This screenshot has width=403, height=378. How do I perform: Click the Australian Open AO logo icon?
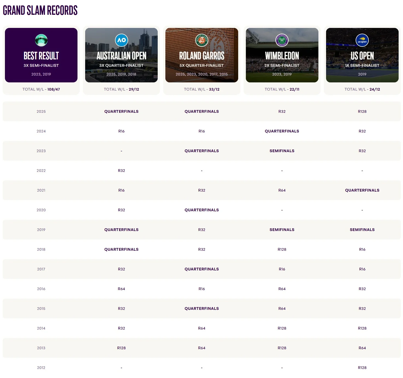pos(121,40)
